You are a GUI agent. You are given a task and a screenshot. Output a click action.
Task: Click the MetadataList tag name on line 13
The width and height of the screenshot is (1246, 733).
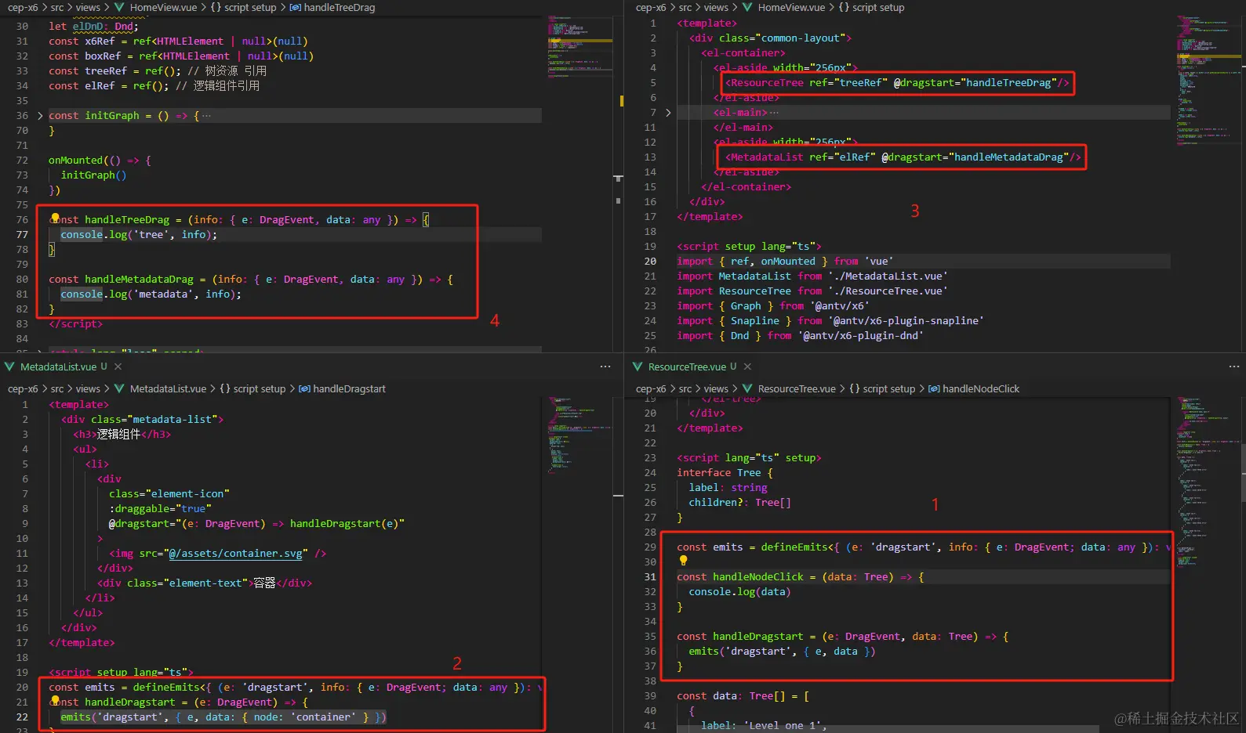(767, 157)
